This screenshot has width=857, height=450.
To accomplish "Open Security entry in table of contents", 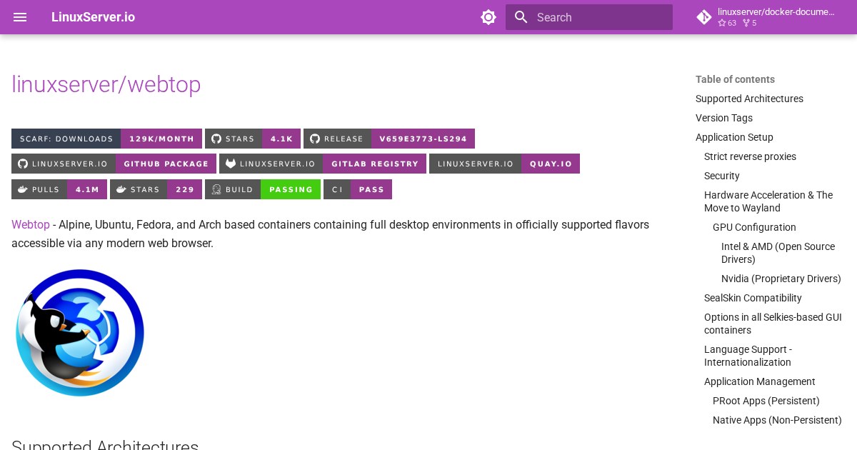I will [x=722, y=176].
